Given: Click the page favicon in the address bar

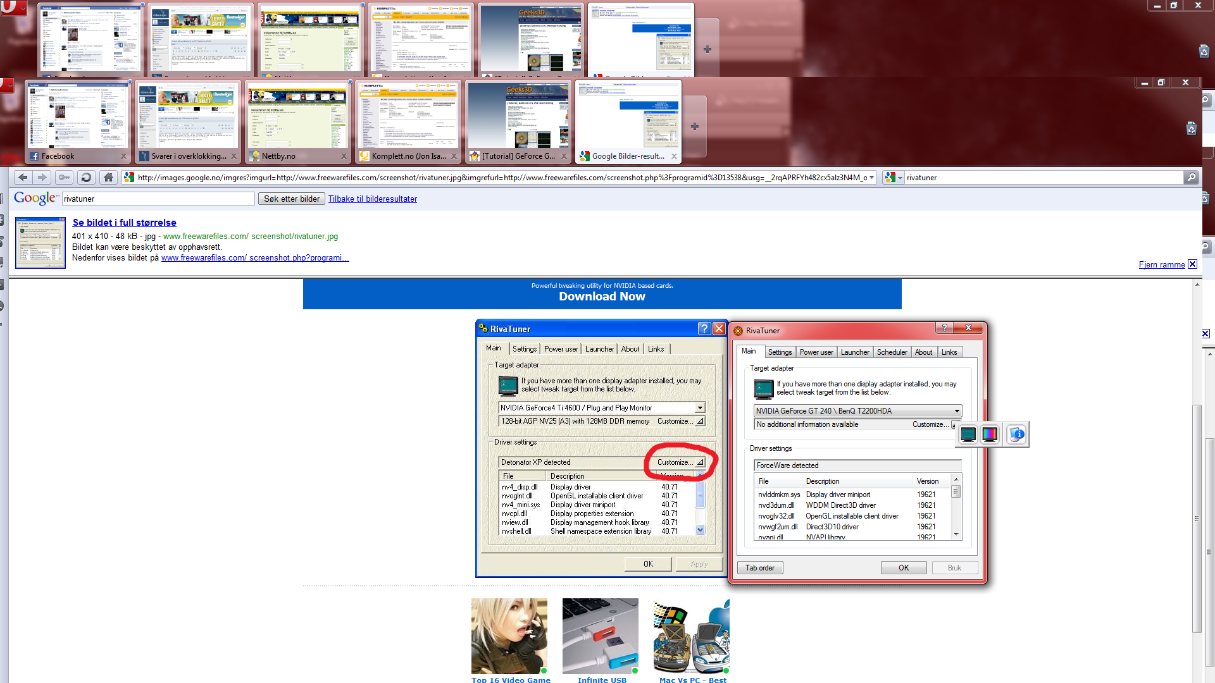Looking at the screenshot, I should [x=129, y=178].
